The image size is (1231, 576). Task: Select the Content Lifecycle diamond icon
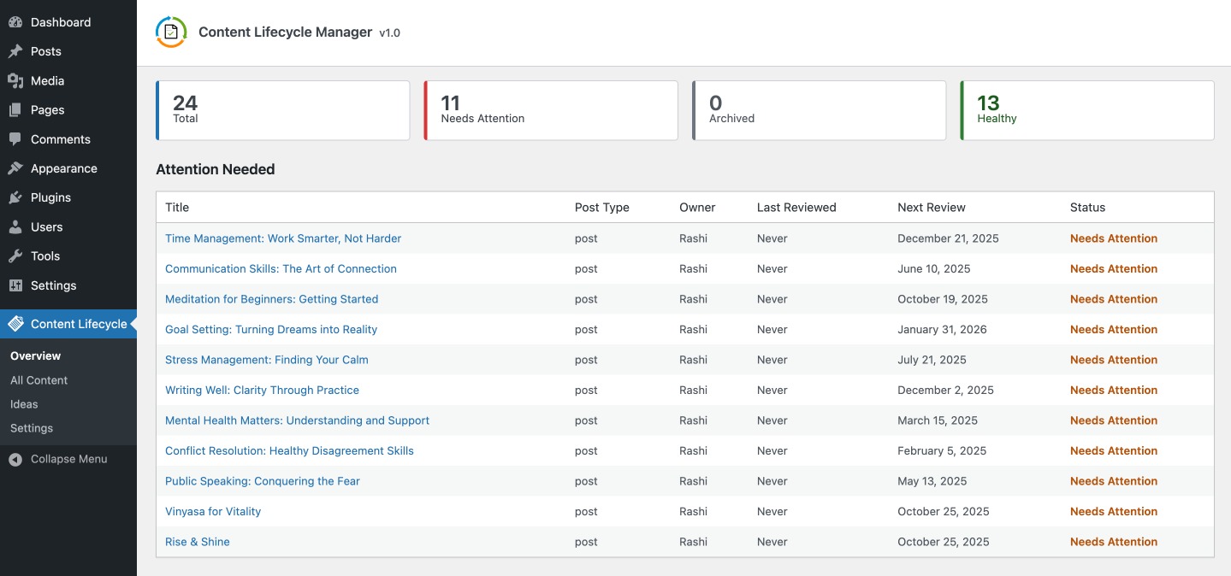[x=16, y=324]
